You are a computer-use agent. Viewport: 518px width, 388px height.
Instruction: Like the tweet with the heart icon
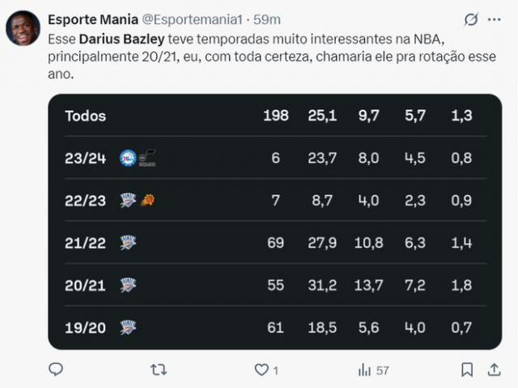(261, 369)
